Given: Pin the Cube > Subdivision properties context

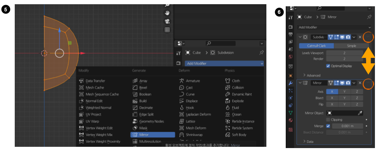Looking at the screenshot, I should coord(261,53).
